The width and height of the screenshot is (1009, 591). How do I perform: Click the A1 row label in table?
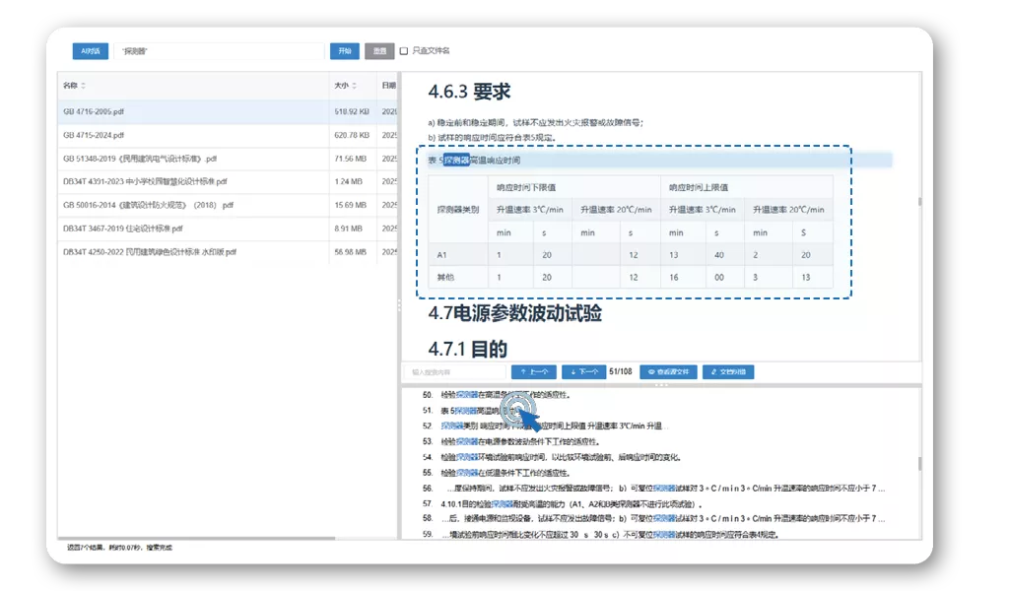coord(442,255)
